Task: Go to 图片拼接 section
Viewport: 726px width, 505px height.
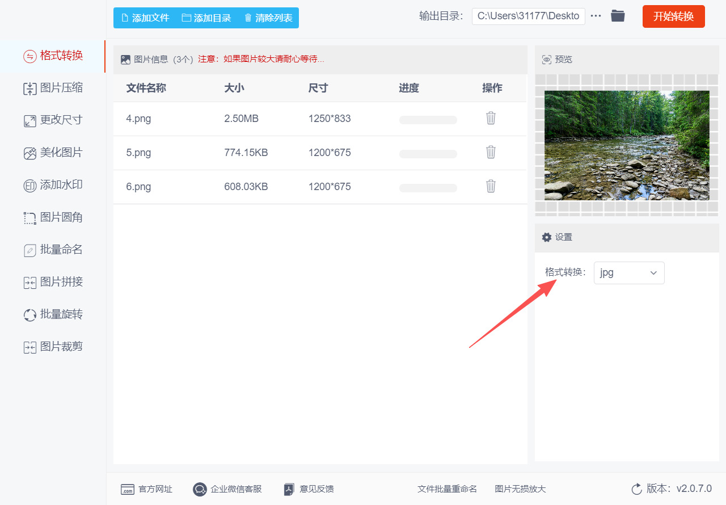Action: [53, 282]
